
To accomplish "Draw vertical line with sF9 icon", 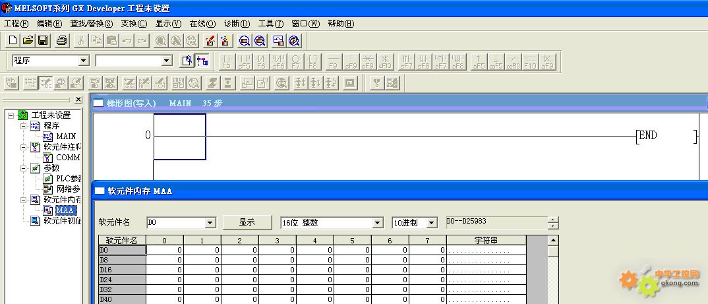I will pos(351,61).
